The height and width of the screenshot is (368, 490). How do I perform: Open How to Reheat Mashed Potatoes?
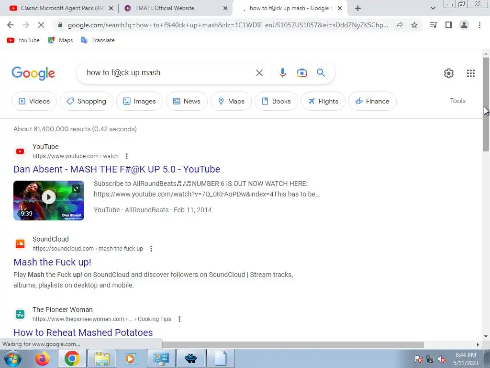(x=83, y=333)
